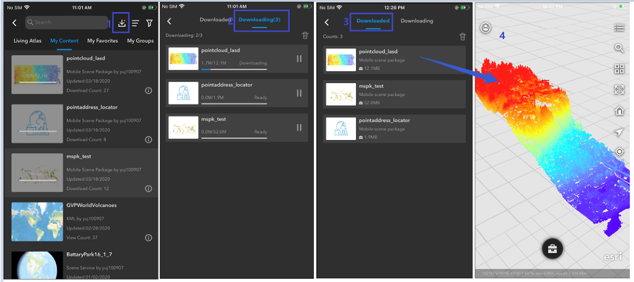Open the filter funnel icon
Screen dimensions: 634x282
click(x=149, y=23)
